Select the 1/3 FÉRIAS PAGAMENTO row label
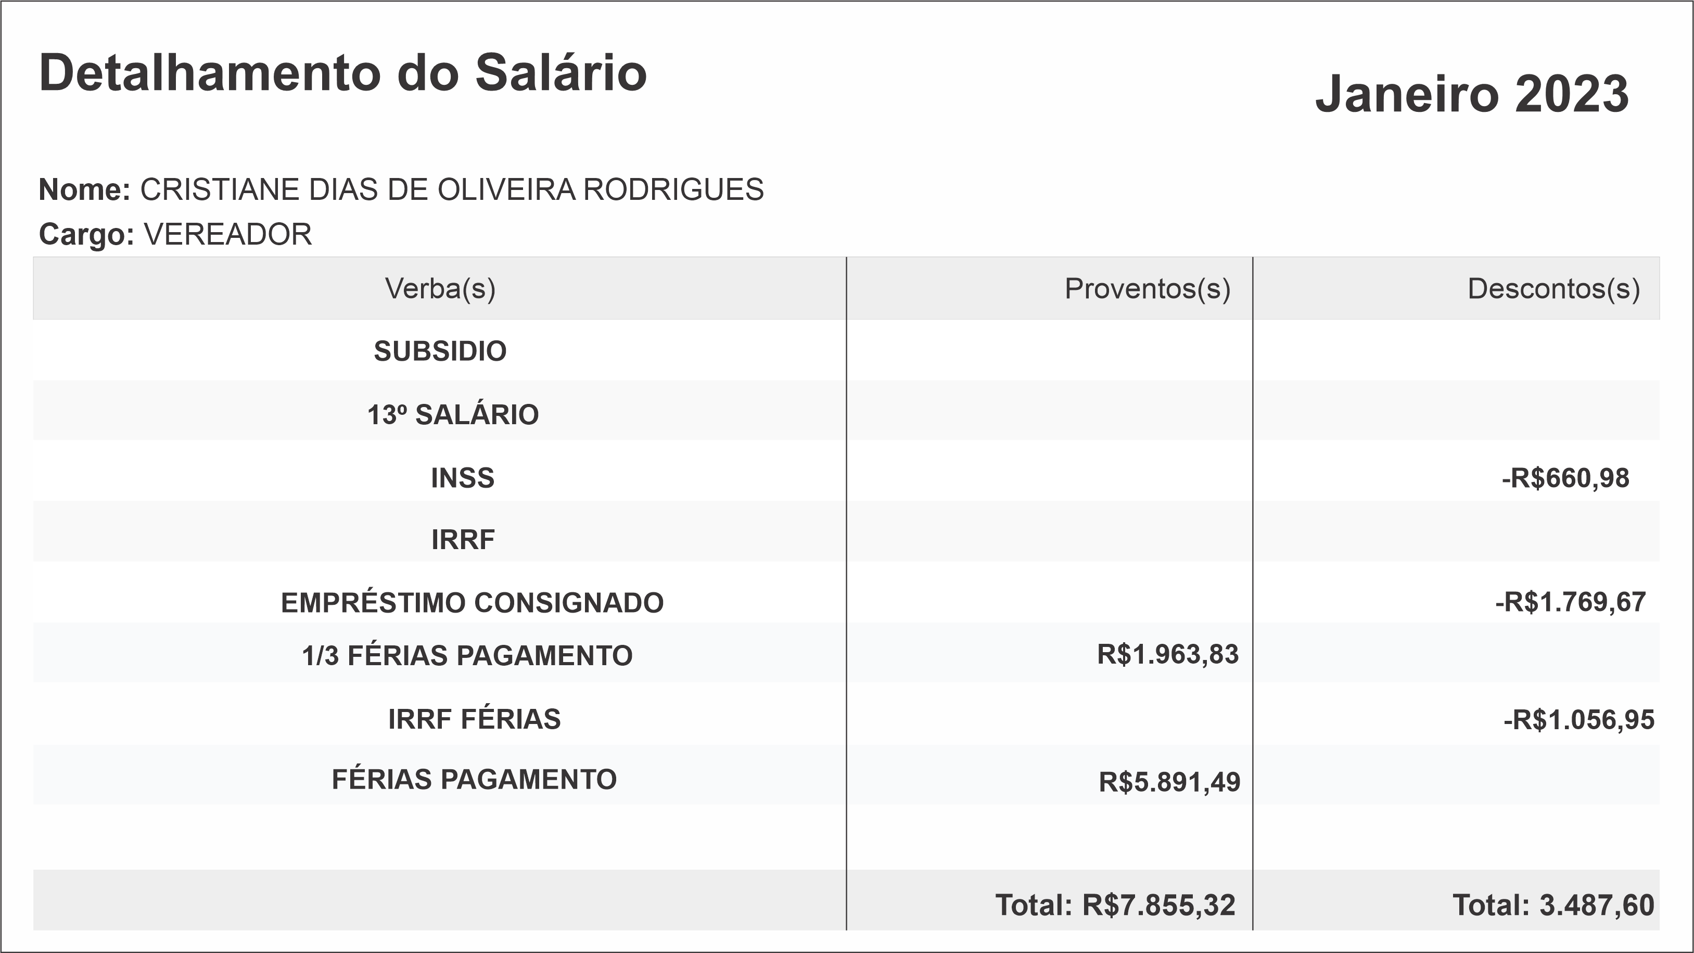Image resolution: width=1694 pixels, height=953 pixels. (467, 656)
